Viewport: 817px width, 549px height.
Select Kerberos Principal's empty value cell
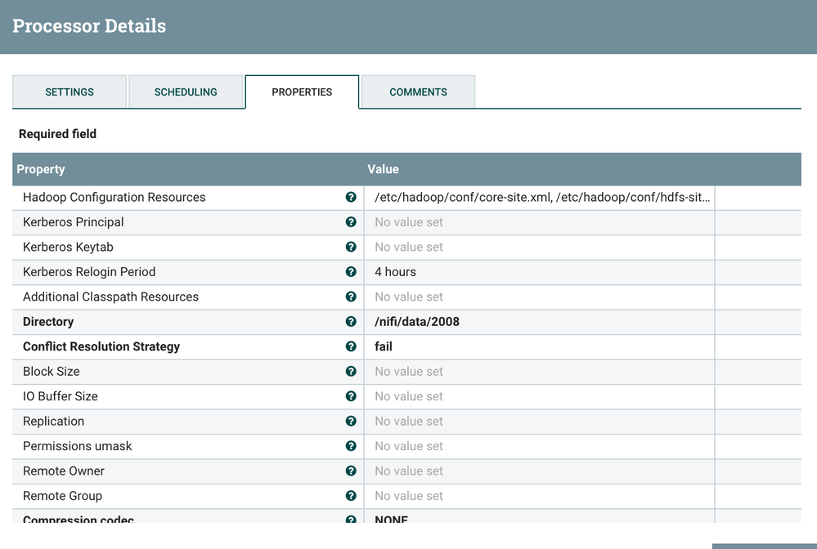[x=539, y=222]
